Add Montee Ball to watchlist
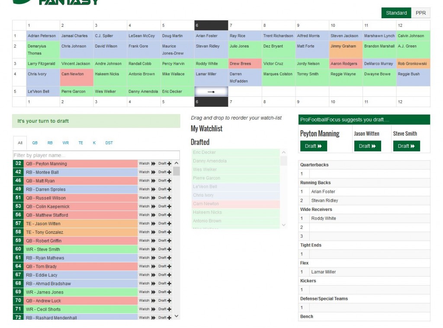This screenshot has height=328, width=443. coord(154,172)
